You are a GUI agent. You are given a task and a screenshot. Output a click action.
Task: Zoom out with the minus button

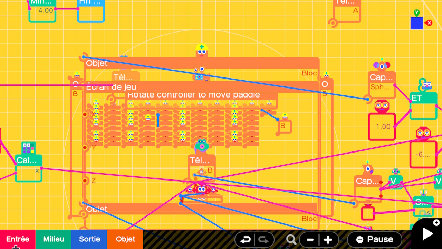pos(310,239)
